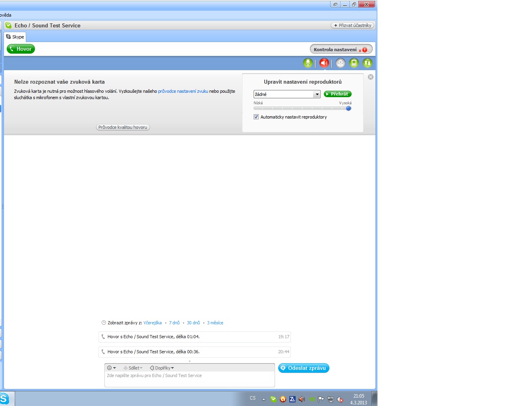
Task: Click the 20:44 call timestamp
Action: click(284, 352)
